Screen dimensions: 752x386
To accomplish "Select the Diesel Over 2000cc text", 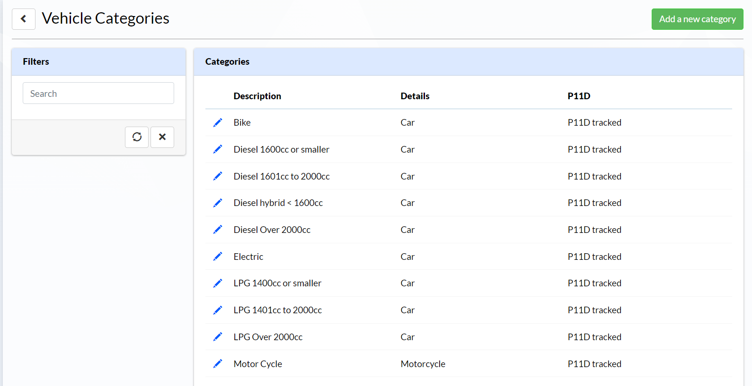I will 272,230.
